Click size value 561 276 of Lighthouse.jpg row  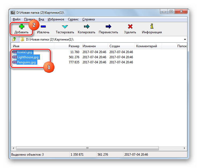[74, 57]
